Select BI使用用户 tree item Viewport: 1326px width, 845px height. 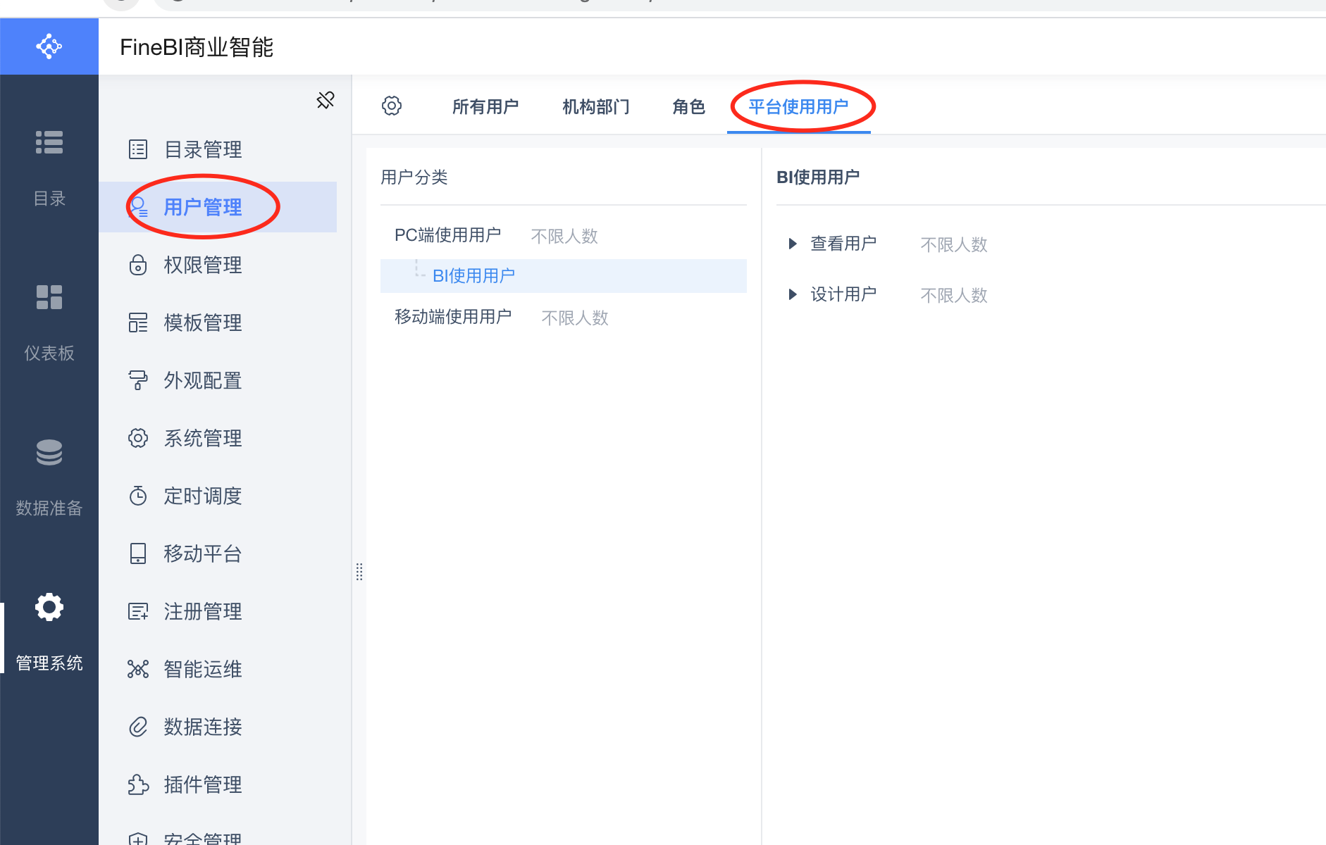tap(564, 276)
